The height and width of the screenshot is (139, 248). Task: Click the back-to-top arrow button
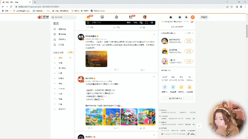pyautogui.click(x=199, y=126)
